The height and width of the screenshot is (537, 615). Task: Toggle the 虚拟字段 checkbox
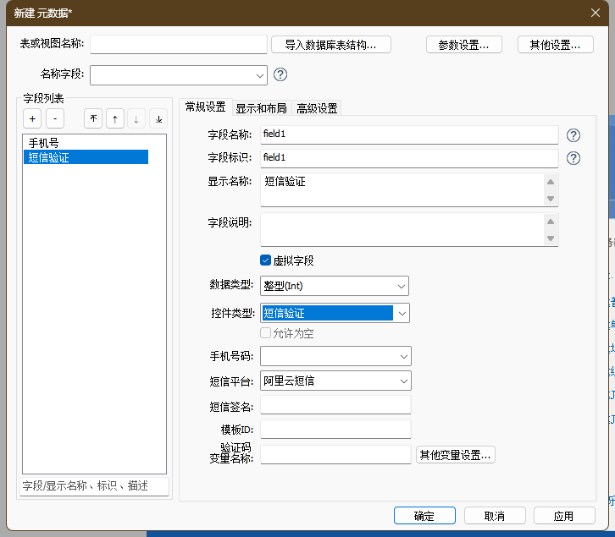265,260
